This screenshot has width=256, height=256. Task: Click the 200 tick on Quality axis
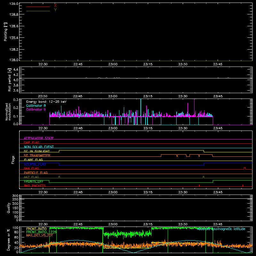click(15, 204)
